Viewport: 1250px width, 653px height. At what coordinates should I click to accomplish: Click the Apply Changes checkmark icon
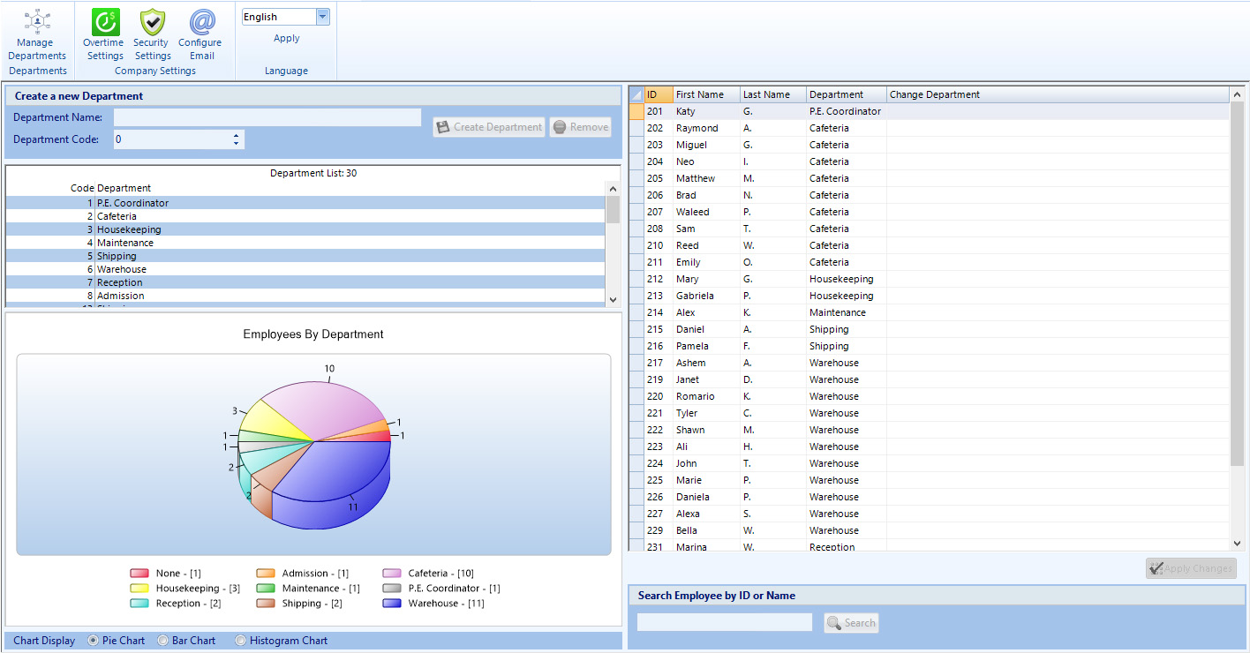pos(1156,568)
